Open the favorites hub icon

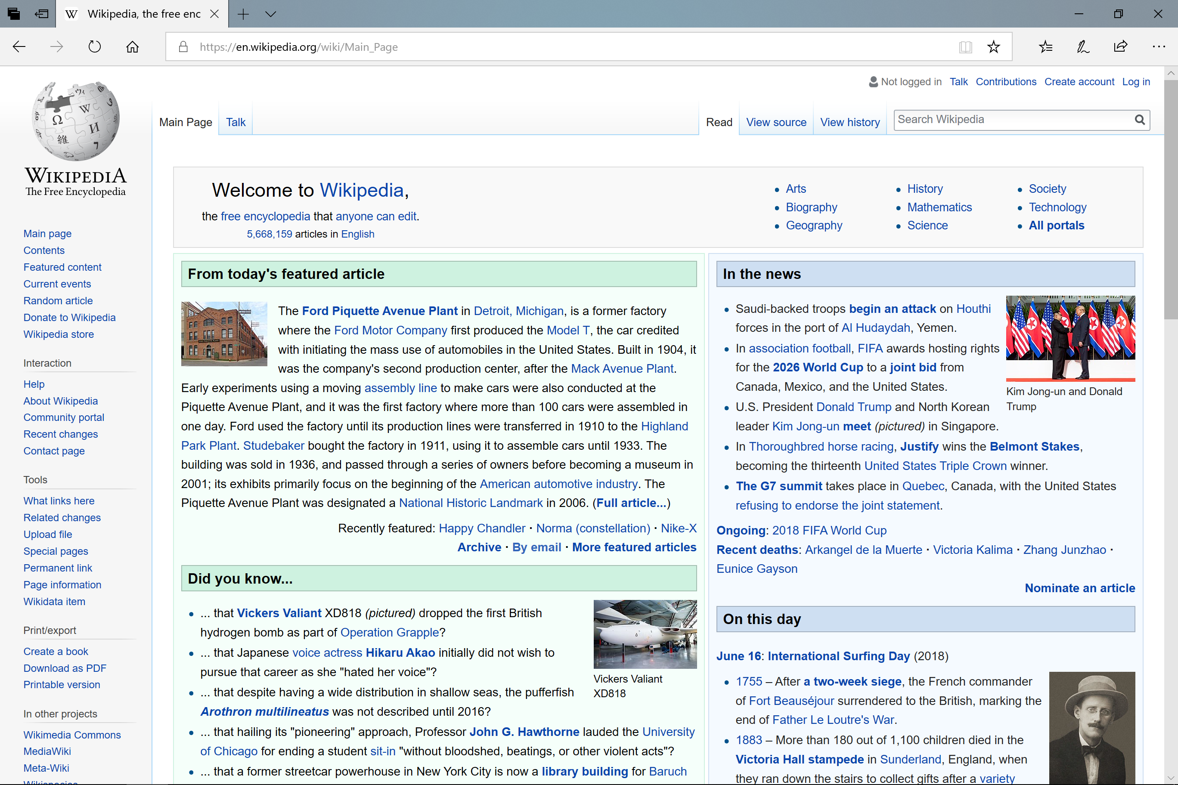point(1045,47)
